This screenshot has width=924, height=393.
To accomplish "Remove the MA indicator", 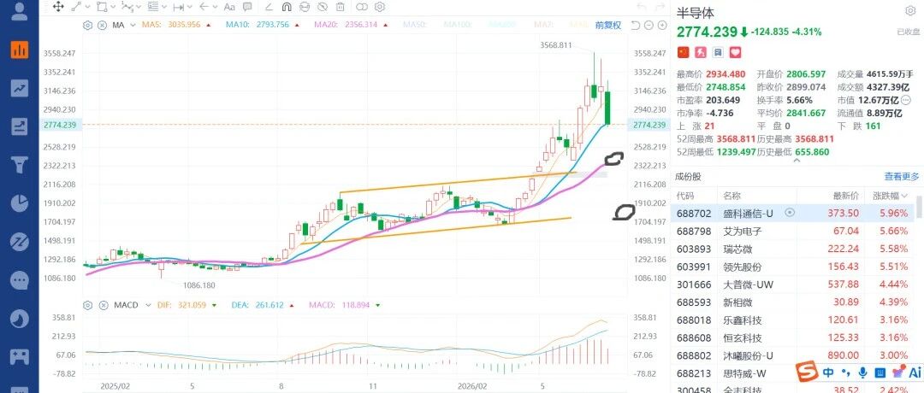I will 102,26.
